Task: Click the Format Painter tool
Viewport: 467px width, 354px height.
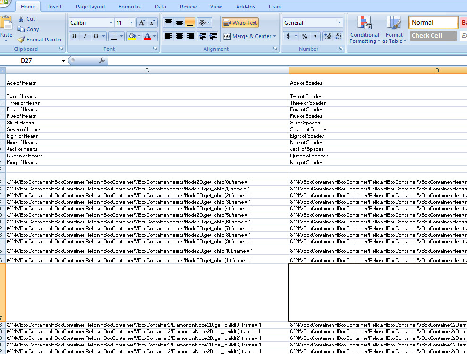Action: (40, 39)
